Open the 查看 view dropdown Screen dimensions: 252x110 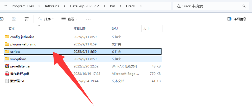click(69, 19)
